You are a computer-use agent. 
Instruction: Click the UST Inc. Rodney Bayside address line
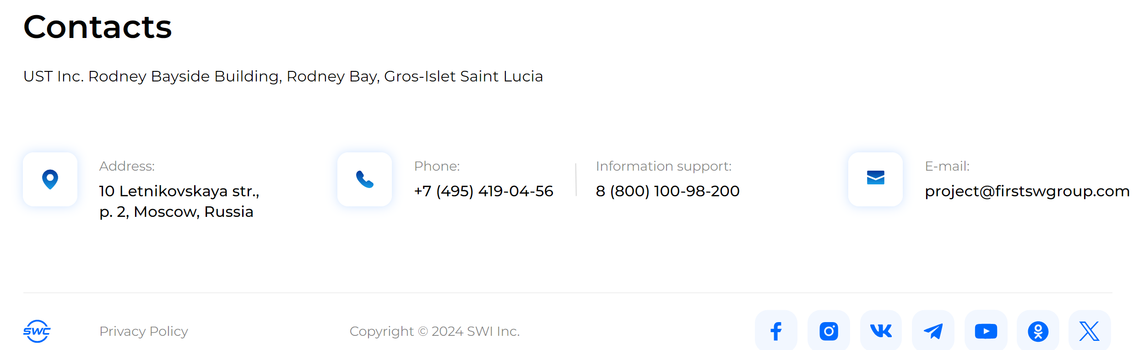283,76
